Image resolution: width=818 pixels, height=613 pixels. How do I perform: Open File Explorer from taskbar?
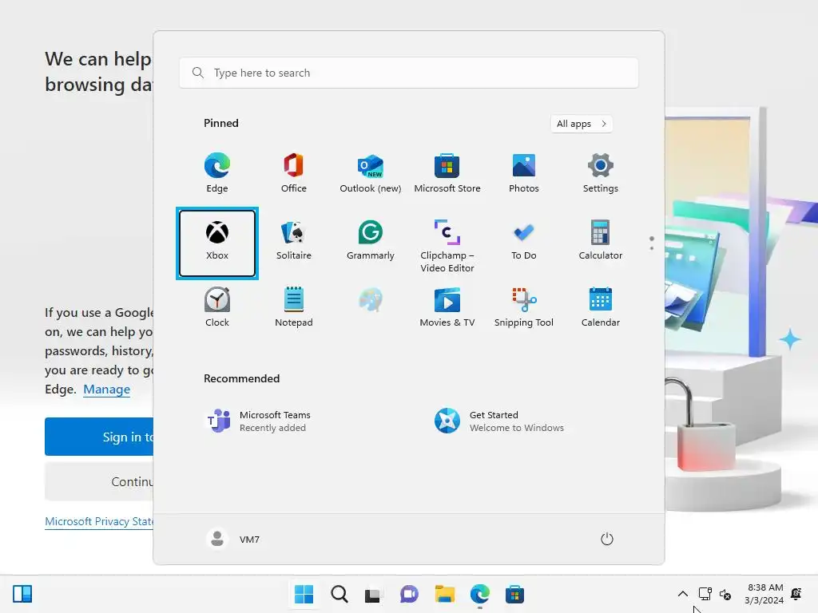click(444, 594)
